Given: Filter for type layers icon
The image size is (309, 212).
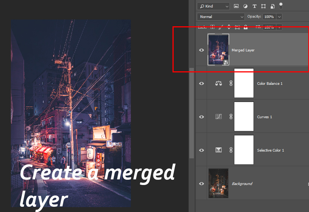Looking at the screenshot, I should coord(254,6).
